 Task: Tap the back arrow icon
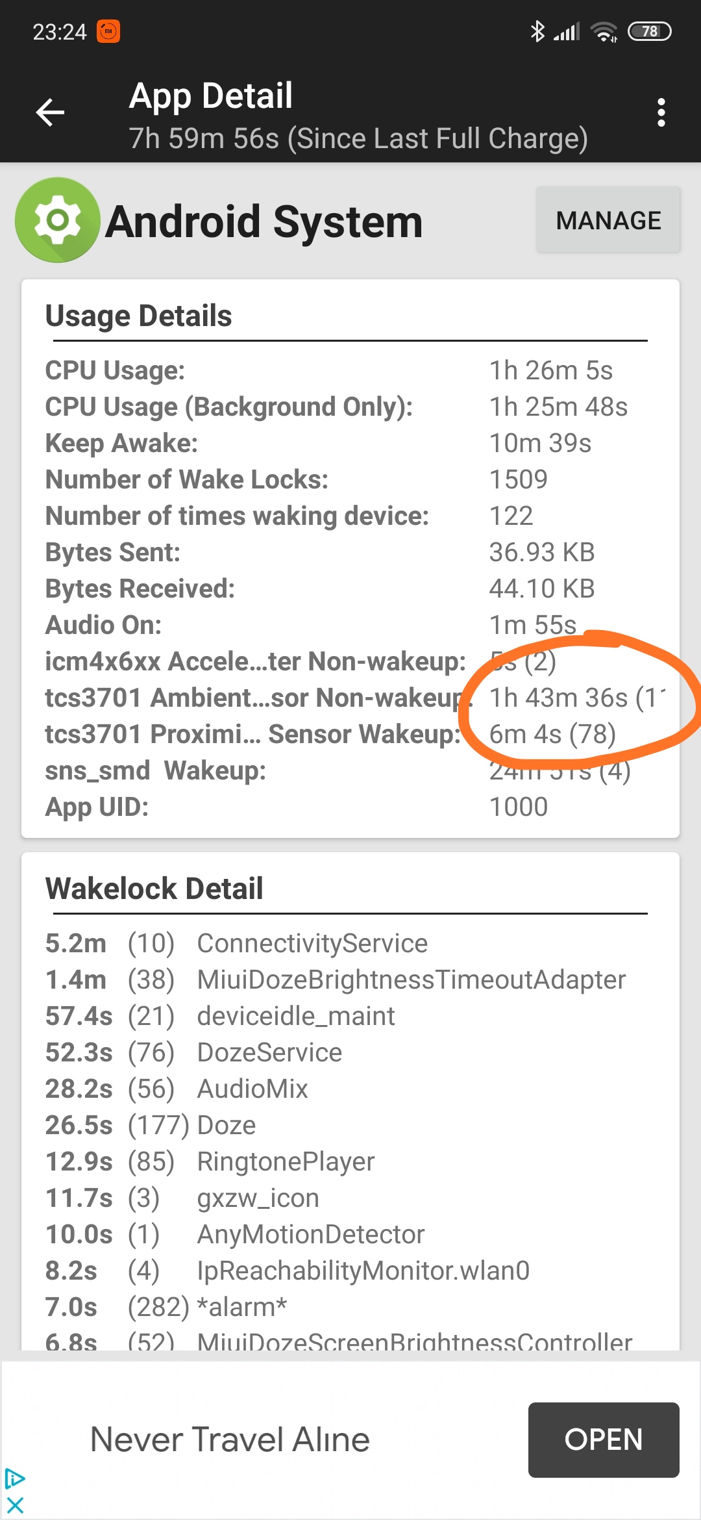click(x=50, y=113)
